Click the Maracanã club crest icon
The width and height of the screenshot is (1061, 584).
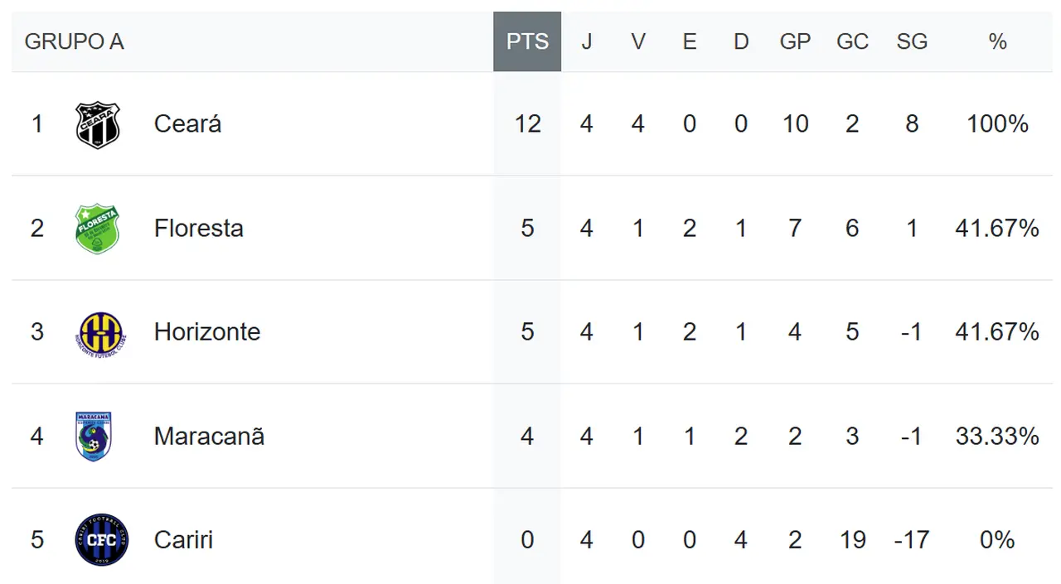(x=94, y=437)
